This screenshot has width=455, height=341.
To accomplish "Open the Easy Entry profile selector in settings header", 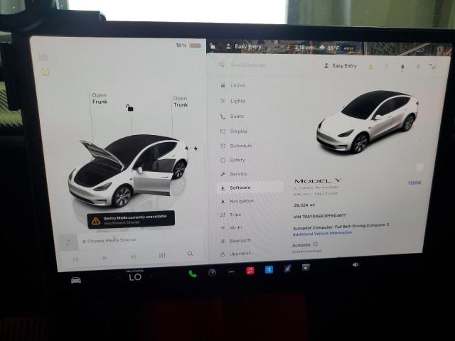I will click(341, 66).
